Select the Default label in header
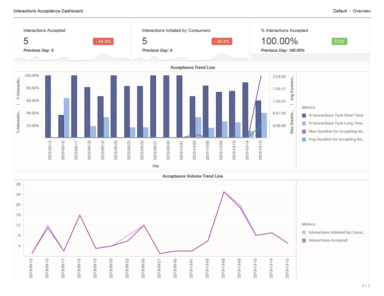The height and width of the screenshot is (296, 384). (x=340, y=11)
